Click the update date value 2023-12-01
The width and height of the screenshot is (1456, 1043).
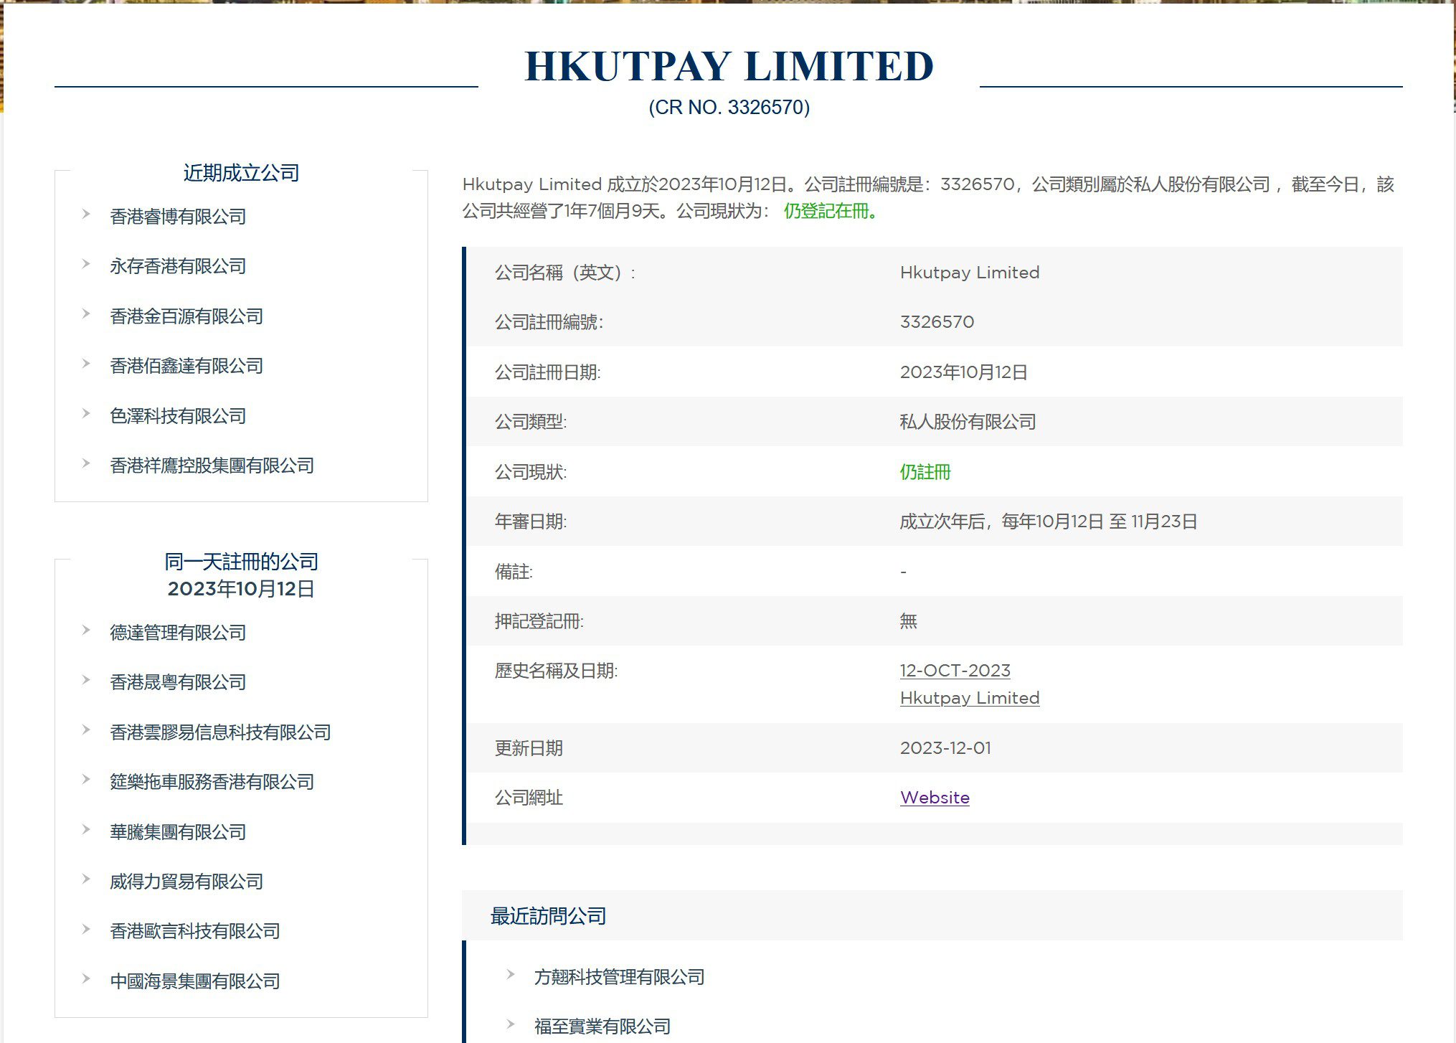click(945, 748)
